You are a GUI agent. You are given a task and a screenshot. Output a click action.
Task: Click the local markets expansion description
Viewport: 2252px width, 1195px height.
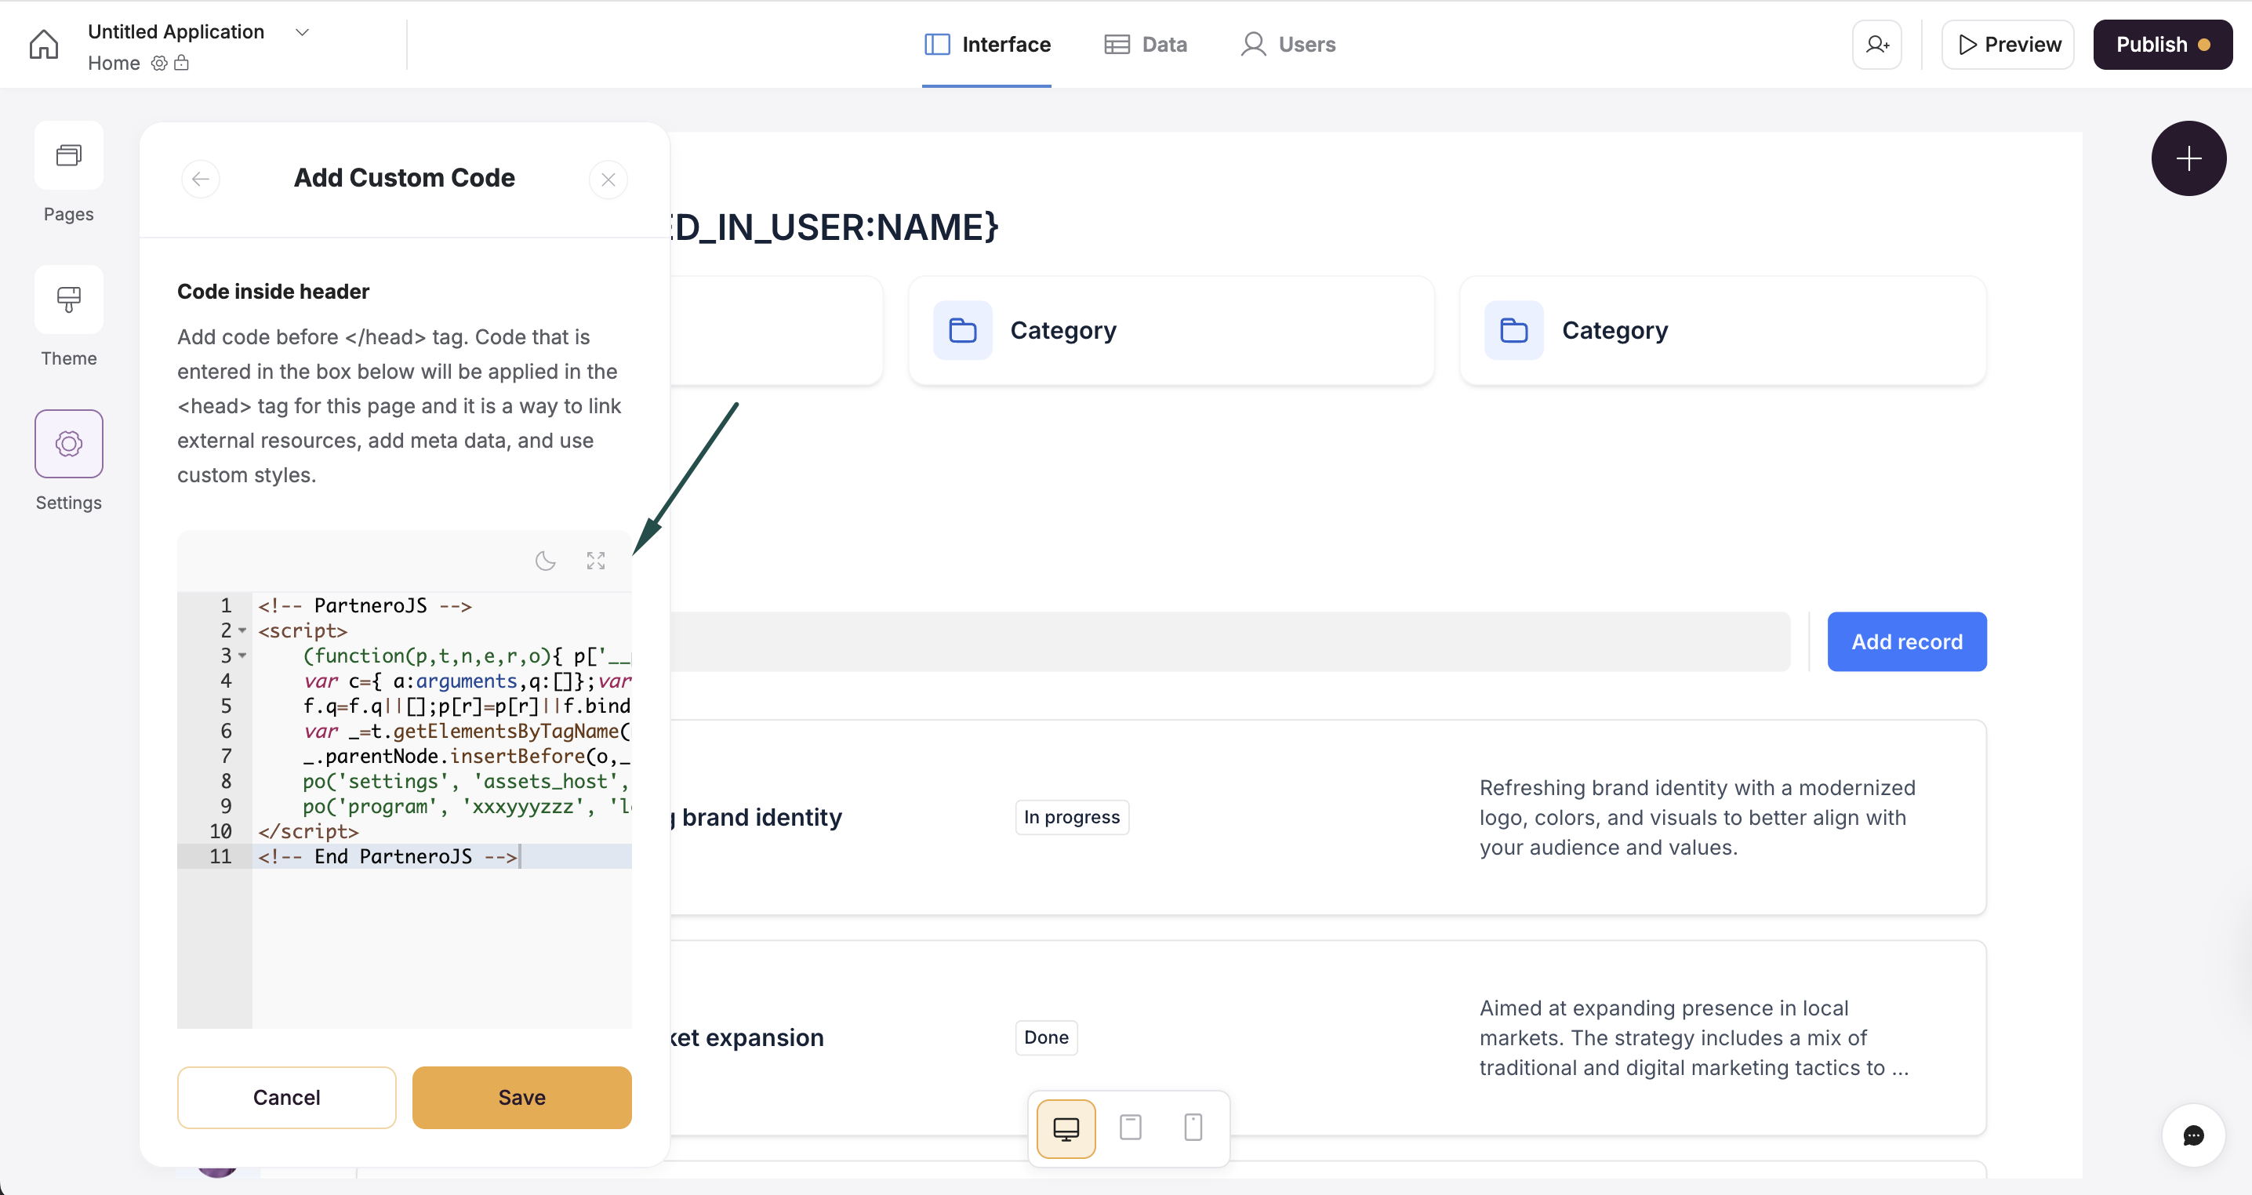point(1694,1037)
